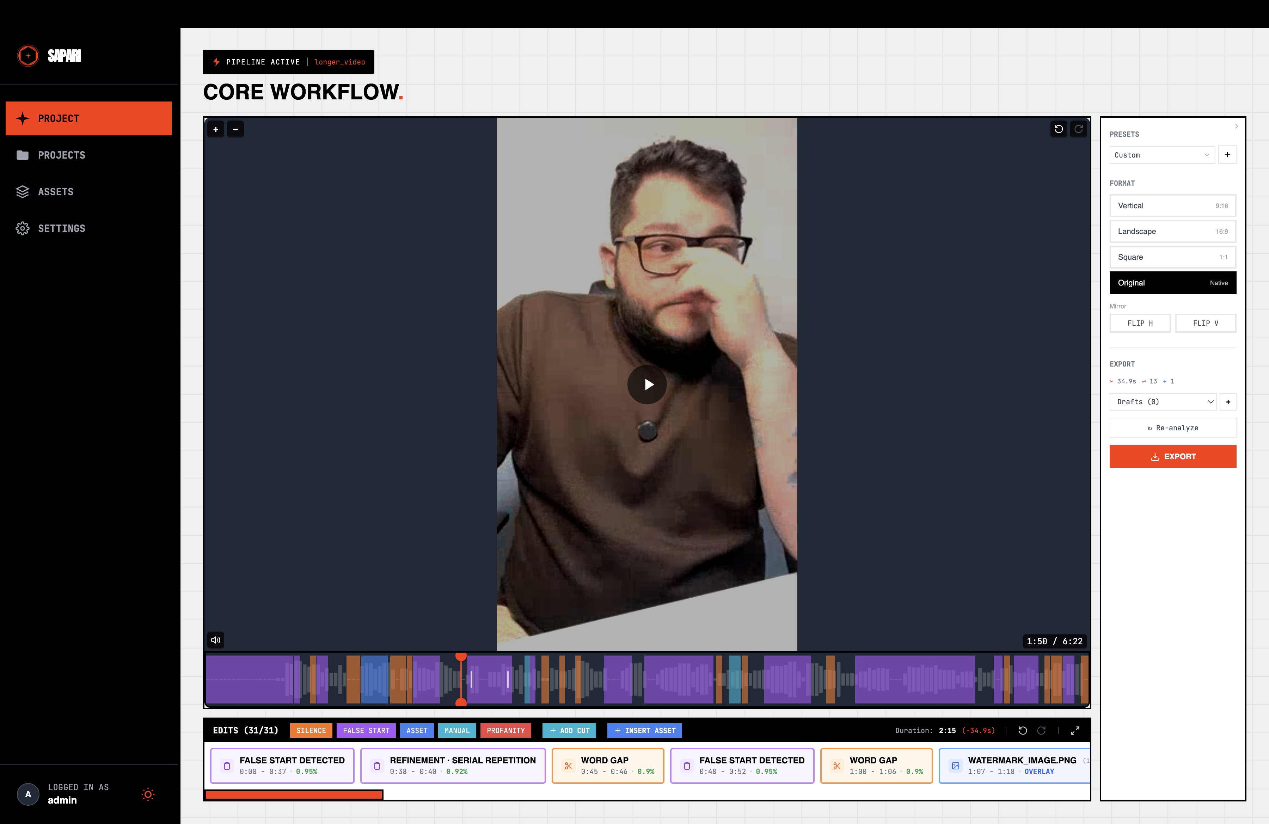Expand edits panel to fullscreen with expand icon
1269x824 pixels.
click(1076, 731)
